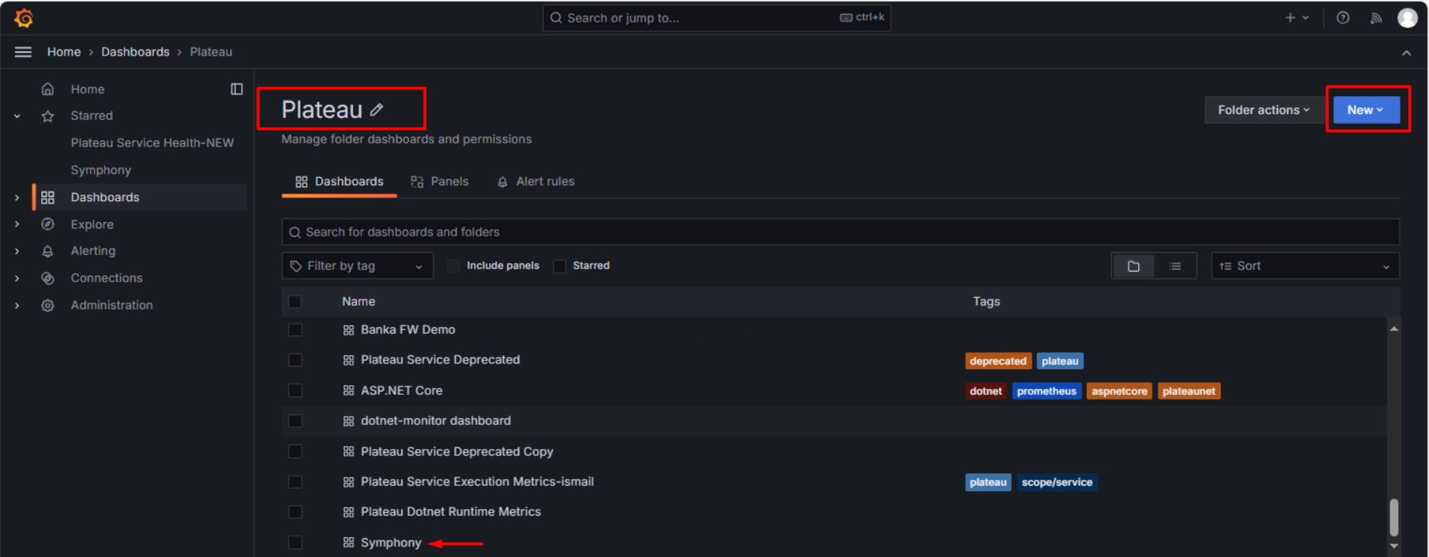The height and width of the screenshot is (557, 1429).
Task: Check the dotnet-monitor dashboard checkbox
Action: (x=295, y=421)
